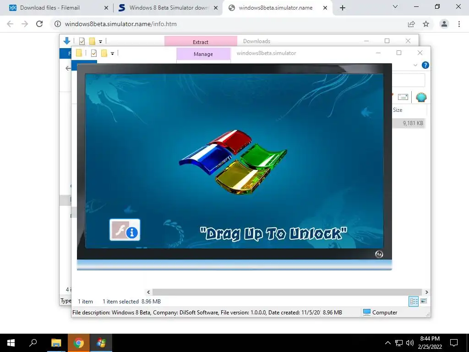Screen dimensions: 469x352
Task: Click the site information icon in address bar
Action: tap(57, 24)
